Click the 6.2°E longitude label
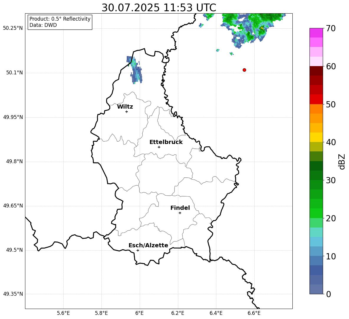 [x=178, y=313]
